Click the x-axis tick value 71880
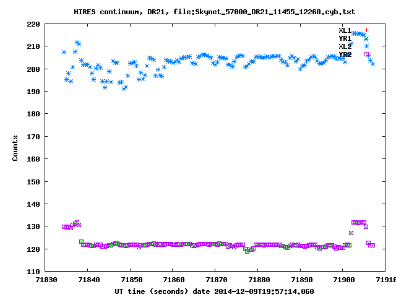The image size is (396, 297). 259,280
